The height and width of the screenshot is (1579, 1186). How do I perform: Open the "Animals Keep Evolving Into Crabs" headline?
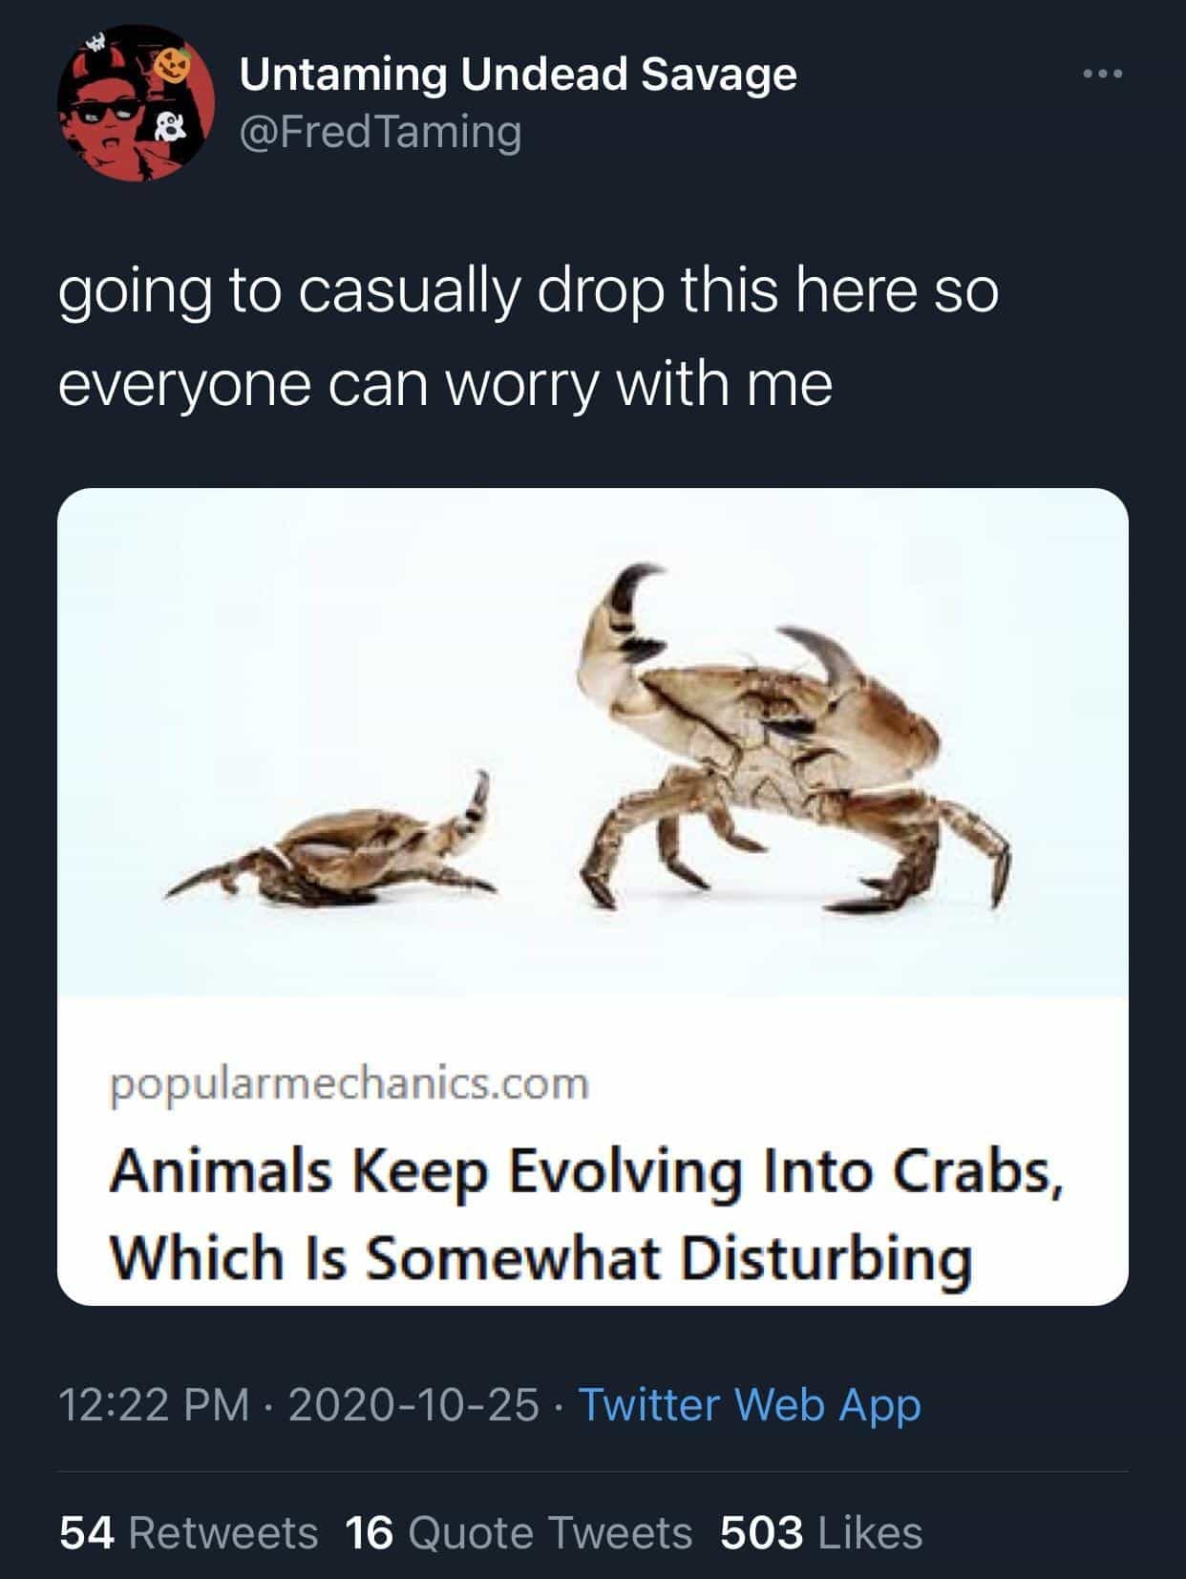pyautogui.click(x=586, y=1173)
